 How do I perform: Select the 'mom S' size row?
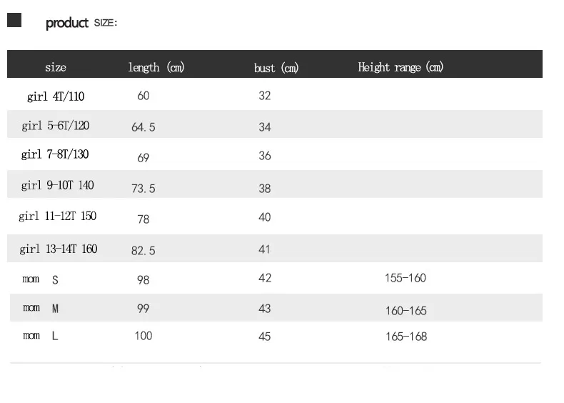[275, 278]
